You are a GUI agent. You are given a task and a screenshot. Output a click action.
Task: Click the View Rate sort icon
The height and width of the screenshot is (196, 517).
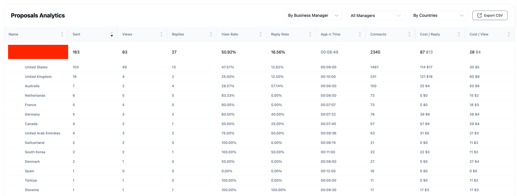[x=261, y=34]
